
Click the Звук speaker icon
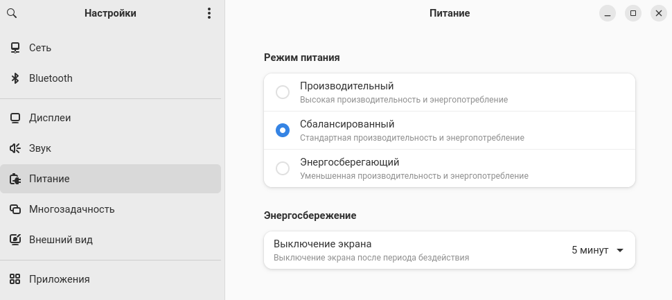coord(15,148)
